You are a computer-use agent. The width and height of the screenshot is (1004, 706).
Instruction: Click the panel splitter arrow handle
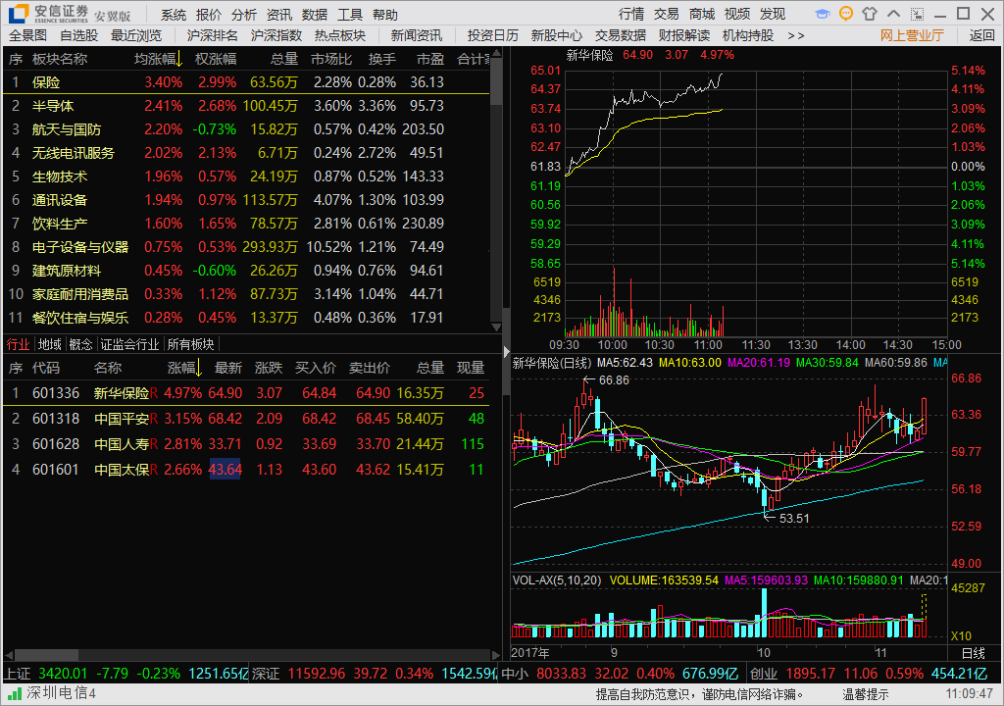point(507,352)
